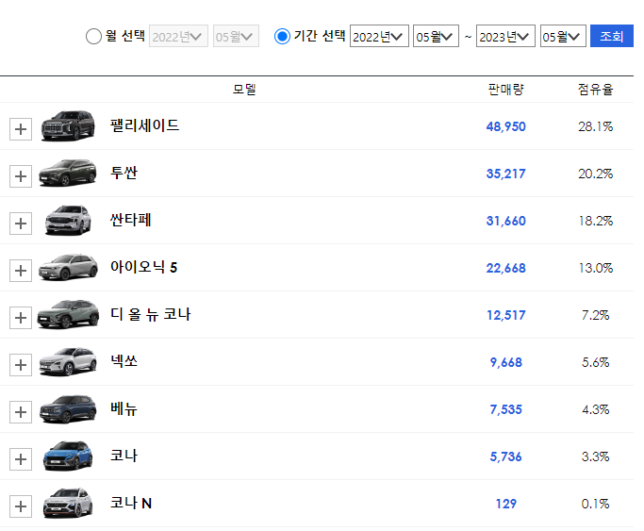Click the 129 sales figure

tap(506, 504)
